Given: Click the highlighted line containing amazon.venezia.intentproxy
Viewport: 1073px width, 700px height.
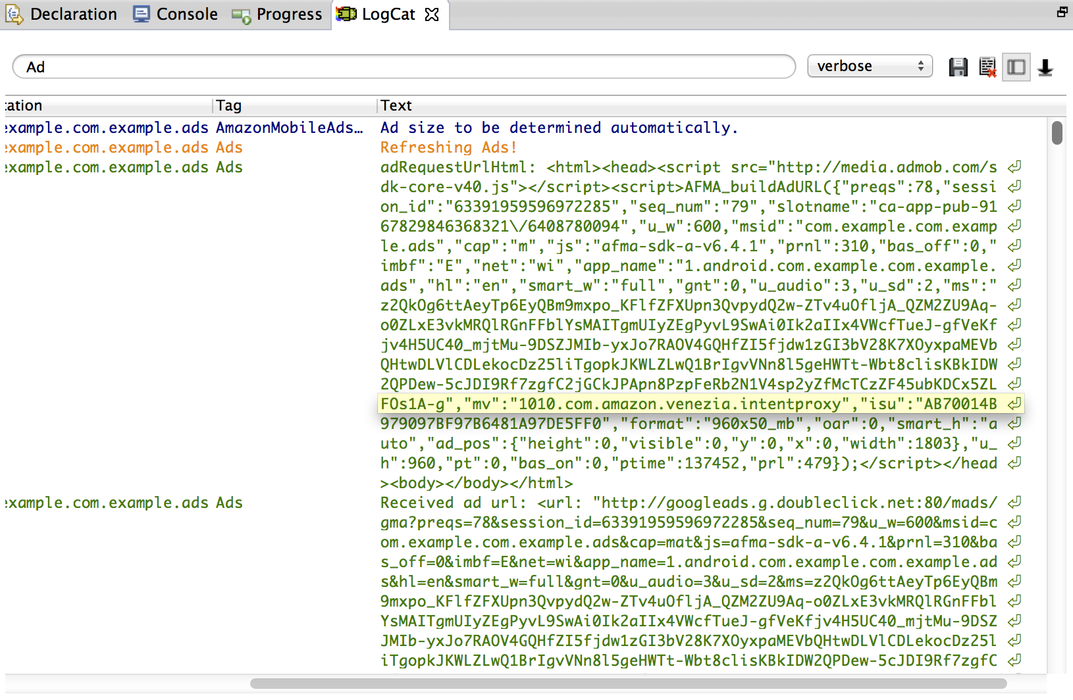Looking at the screenshot, I should (x=688, y=404).
